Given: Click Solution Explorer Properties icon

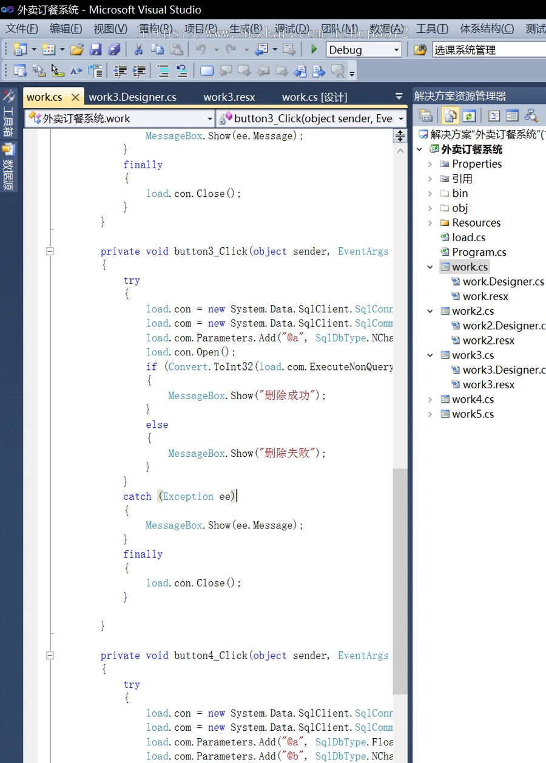Looking at the screenshot, I should coord(426,115).
